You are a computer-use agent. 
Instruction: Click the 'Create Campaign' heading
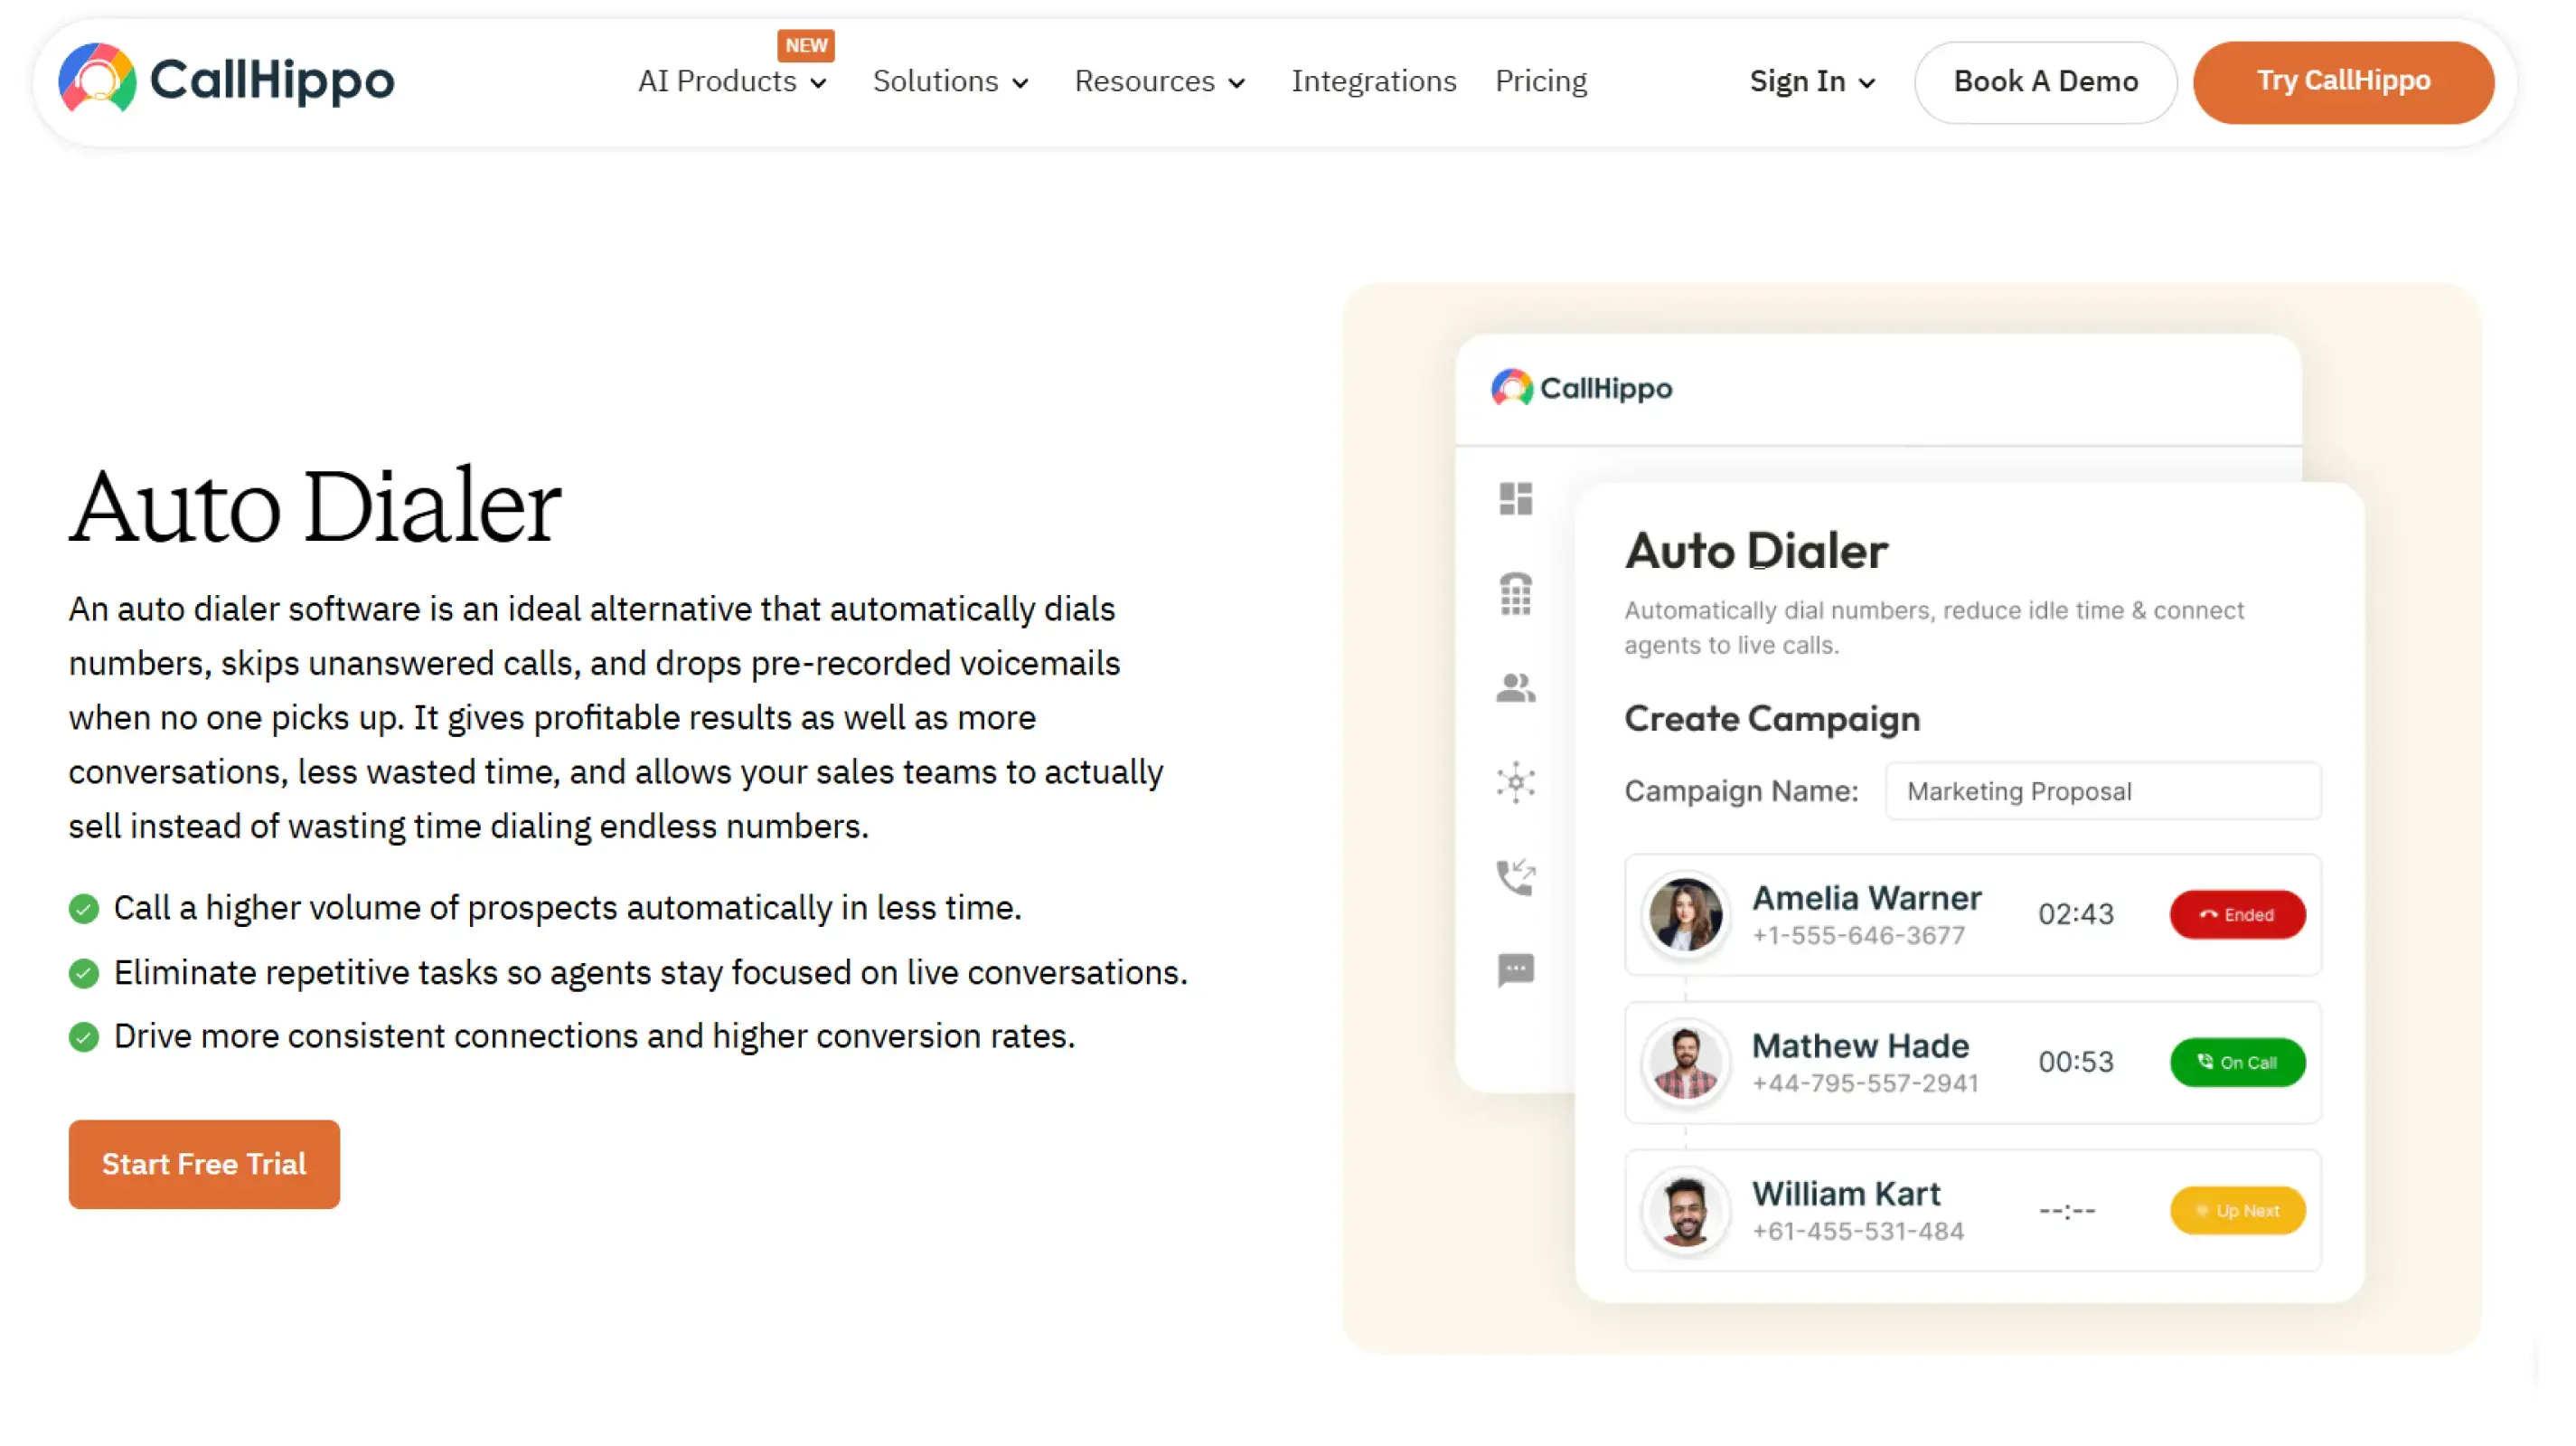point(1771,719)
